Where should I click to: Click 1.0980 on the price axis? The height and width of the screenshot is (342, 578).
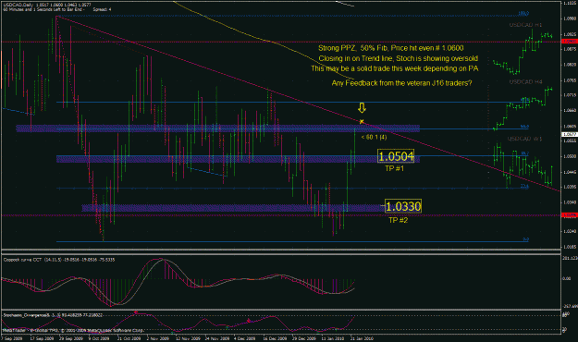pyautogui.click(x=570, y=18)
